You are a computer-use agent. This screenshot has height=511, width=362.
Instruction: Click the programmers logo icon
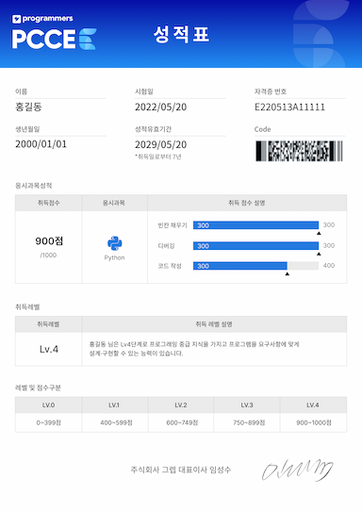16,19
